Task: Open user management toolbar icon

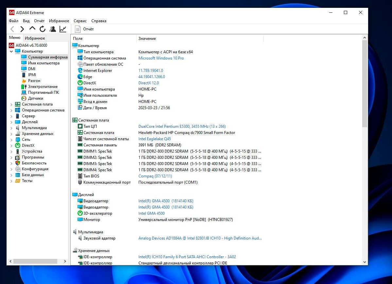Action: [x=52, y=29]
